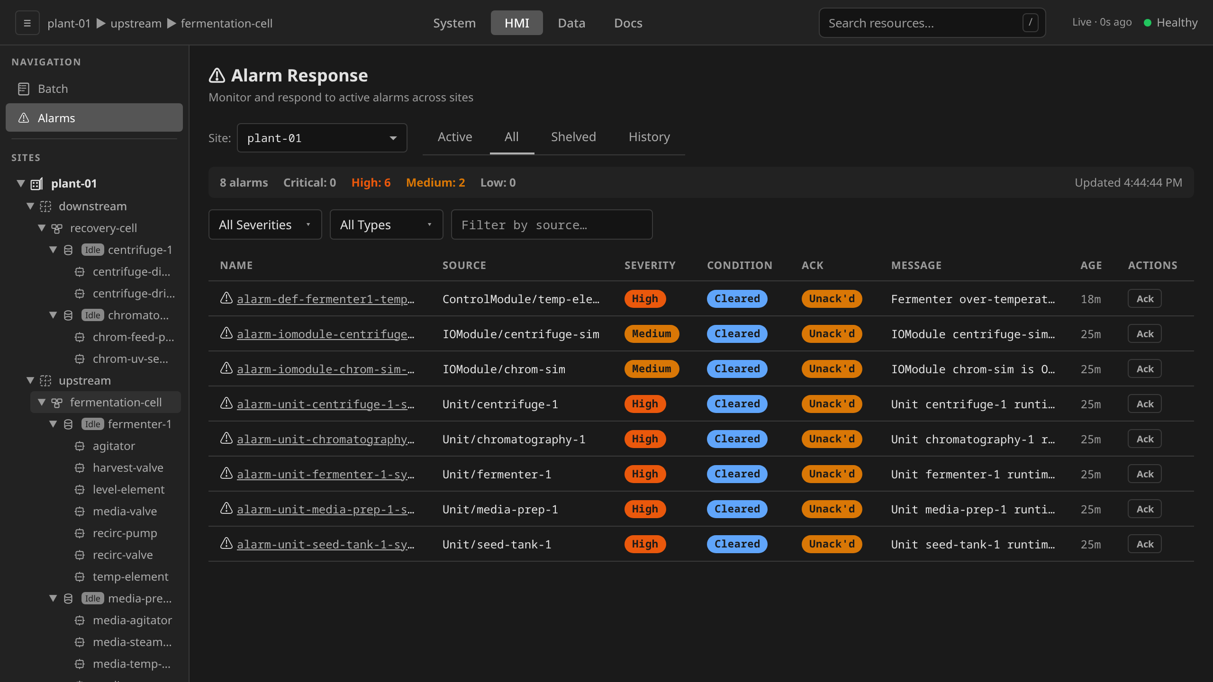Image resolution: width=1213 pixels, height=682 pixels.
Task: Open the Docs tab
Action: [628, 23]
